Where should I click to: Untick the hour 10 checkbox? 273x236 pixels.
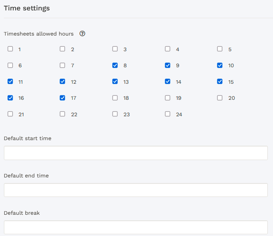point(220,66)
